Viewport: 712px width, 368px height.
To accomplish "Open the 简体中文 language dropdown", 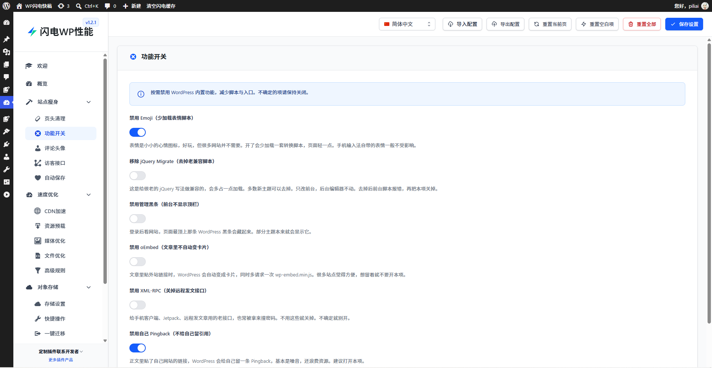I will click(407, 24).
